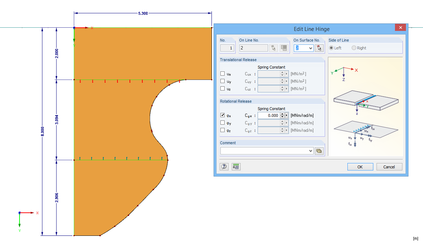This screenshot has height=244, width=423.
Task: Click the pick line graphically icon
Action: [273, 48]
